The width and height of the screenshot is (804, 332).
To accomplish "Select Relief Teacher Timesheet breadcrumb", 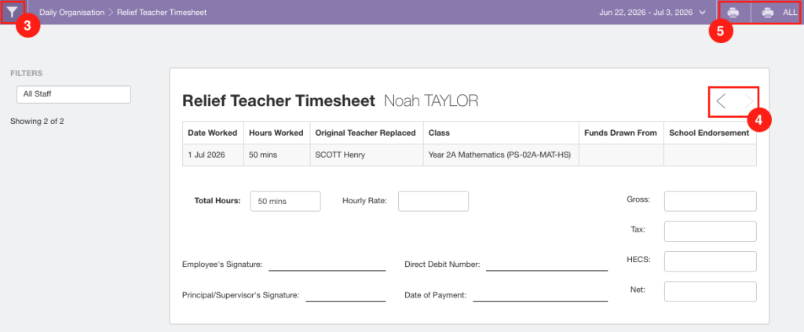I will [162, 13].
